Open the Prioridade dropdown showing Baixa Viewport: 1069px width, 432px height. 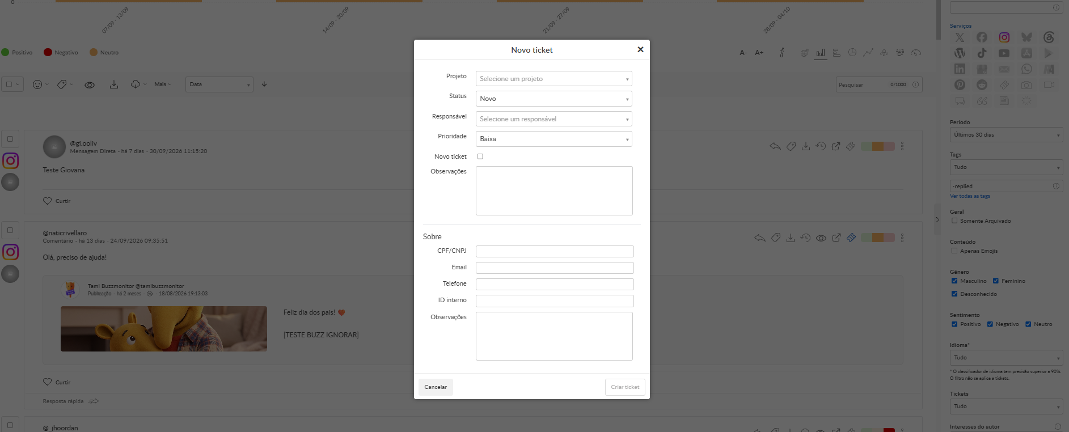[553, 139]
